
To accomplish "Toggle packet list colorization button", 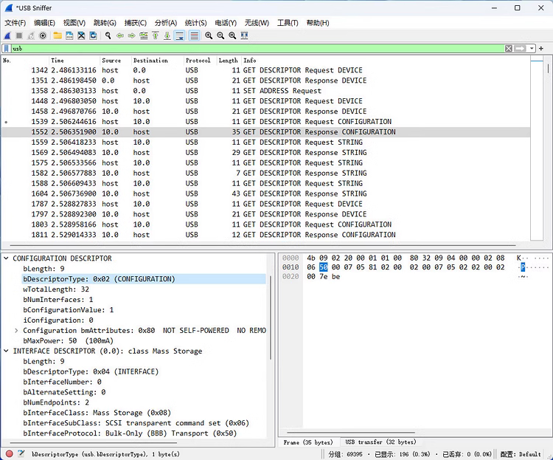I will click(194, 35).
